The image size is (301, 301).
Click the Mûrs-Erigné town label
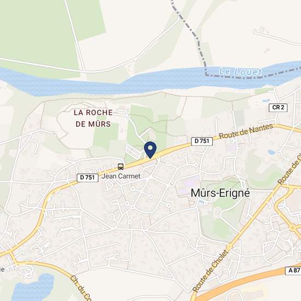coord(220,193)
